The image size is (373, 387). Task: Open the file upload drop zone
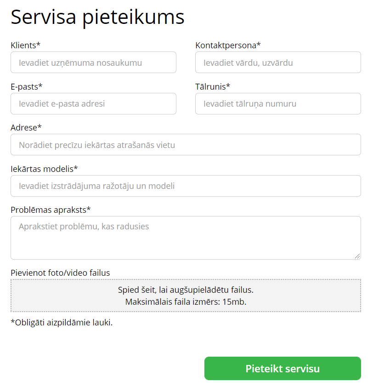tap(186, 296)
